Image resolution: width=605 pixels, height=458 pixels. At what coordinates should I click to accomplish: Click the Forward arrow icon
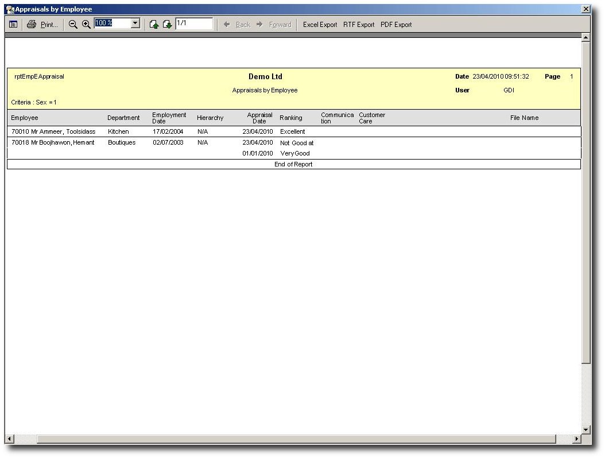pos(259,25)
